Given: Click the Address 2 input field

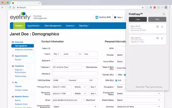Looking at the screenshot, I should 75,74.
